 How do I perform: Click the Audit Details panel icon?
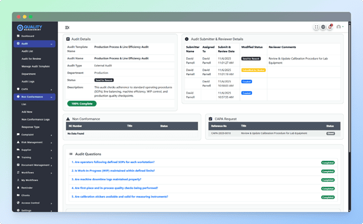click(x=68, y=39)
